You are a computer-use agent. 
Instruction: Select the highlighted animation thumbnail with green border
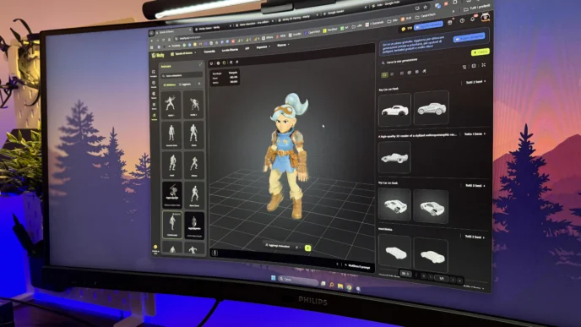pyautogui.click(x=172, y=224)
